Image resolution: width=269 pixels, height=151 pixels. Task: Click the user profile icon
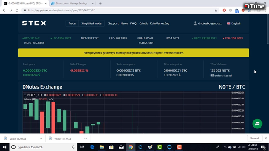point(195,23)
